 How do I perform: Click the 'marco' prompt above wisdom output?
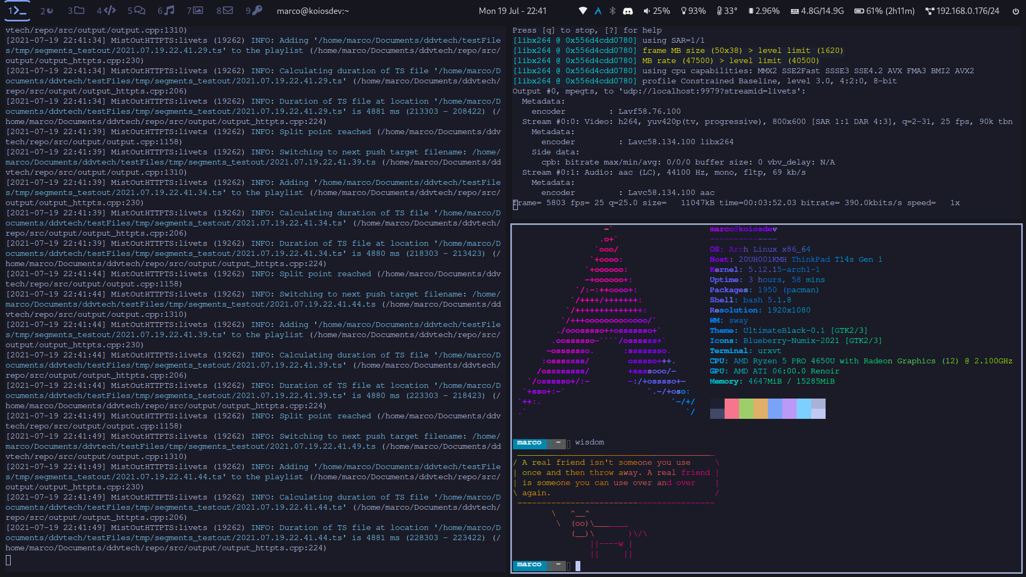(529, 443)
